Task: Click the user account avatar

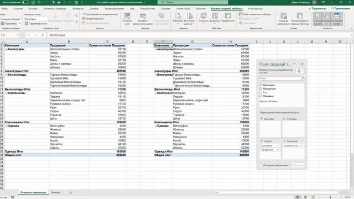Action: [314, 2]
